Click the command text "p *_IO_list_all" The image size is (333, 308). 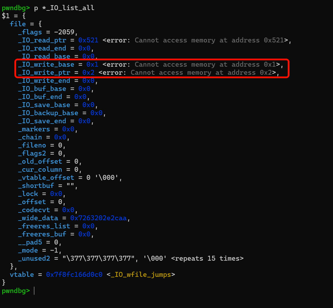(x=64, y=8)
